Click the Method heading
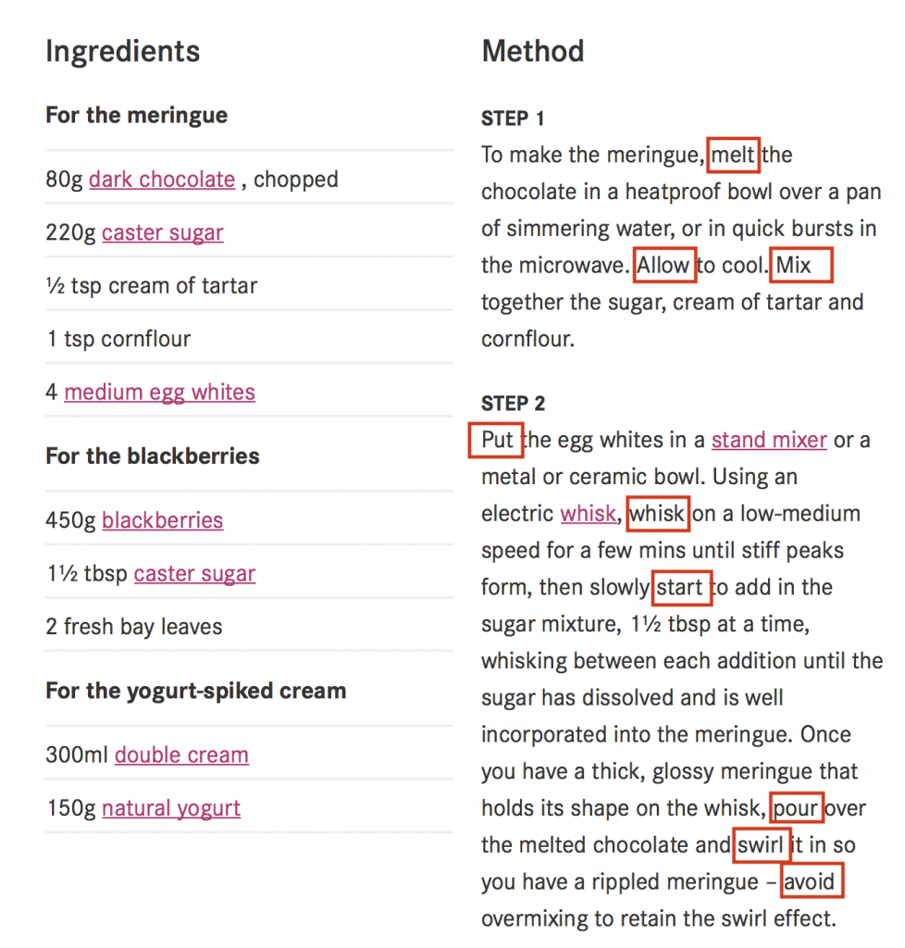905x948 pixels. click(533, 51)
